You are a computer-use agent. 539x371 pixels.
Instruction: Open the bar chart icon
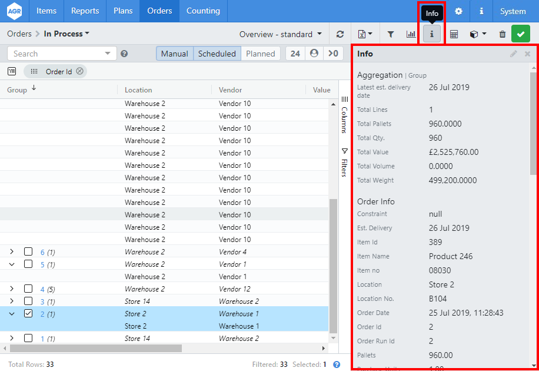click(411, 34)
